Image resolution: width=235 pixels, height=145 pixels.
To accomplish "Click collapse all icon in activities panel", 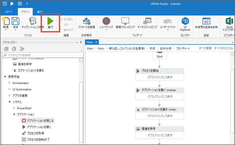I will (14, 49).
